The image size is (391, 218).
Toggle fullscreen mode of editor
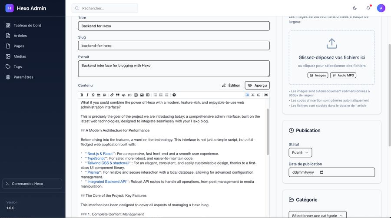pos(266,95)
